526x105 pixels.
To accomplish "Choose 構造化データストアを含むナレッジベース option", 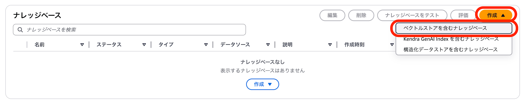I will tap(454, 49).
